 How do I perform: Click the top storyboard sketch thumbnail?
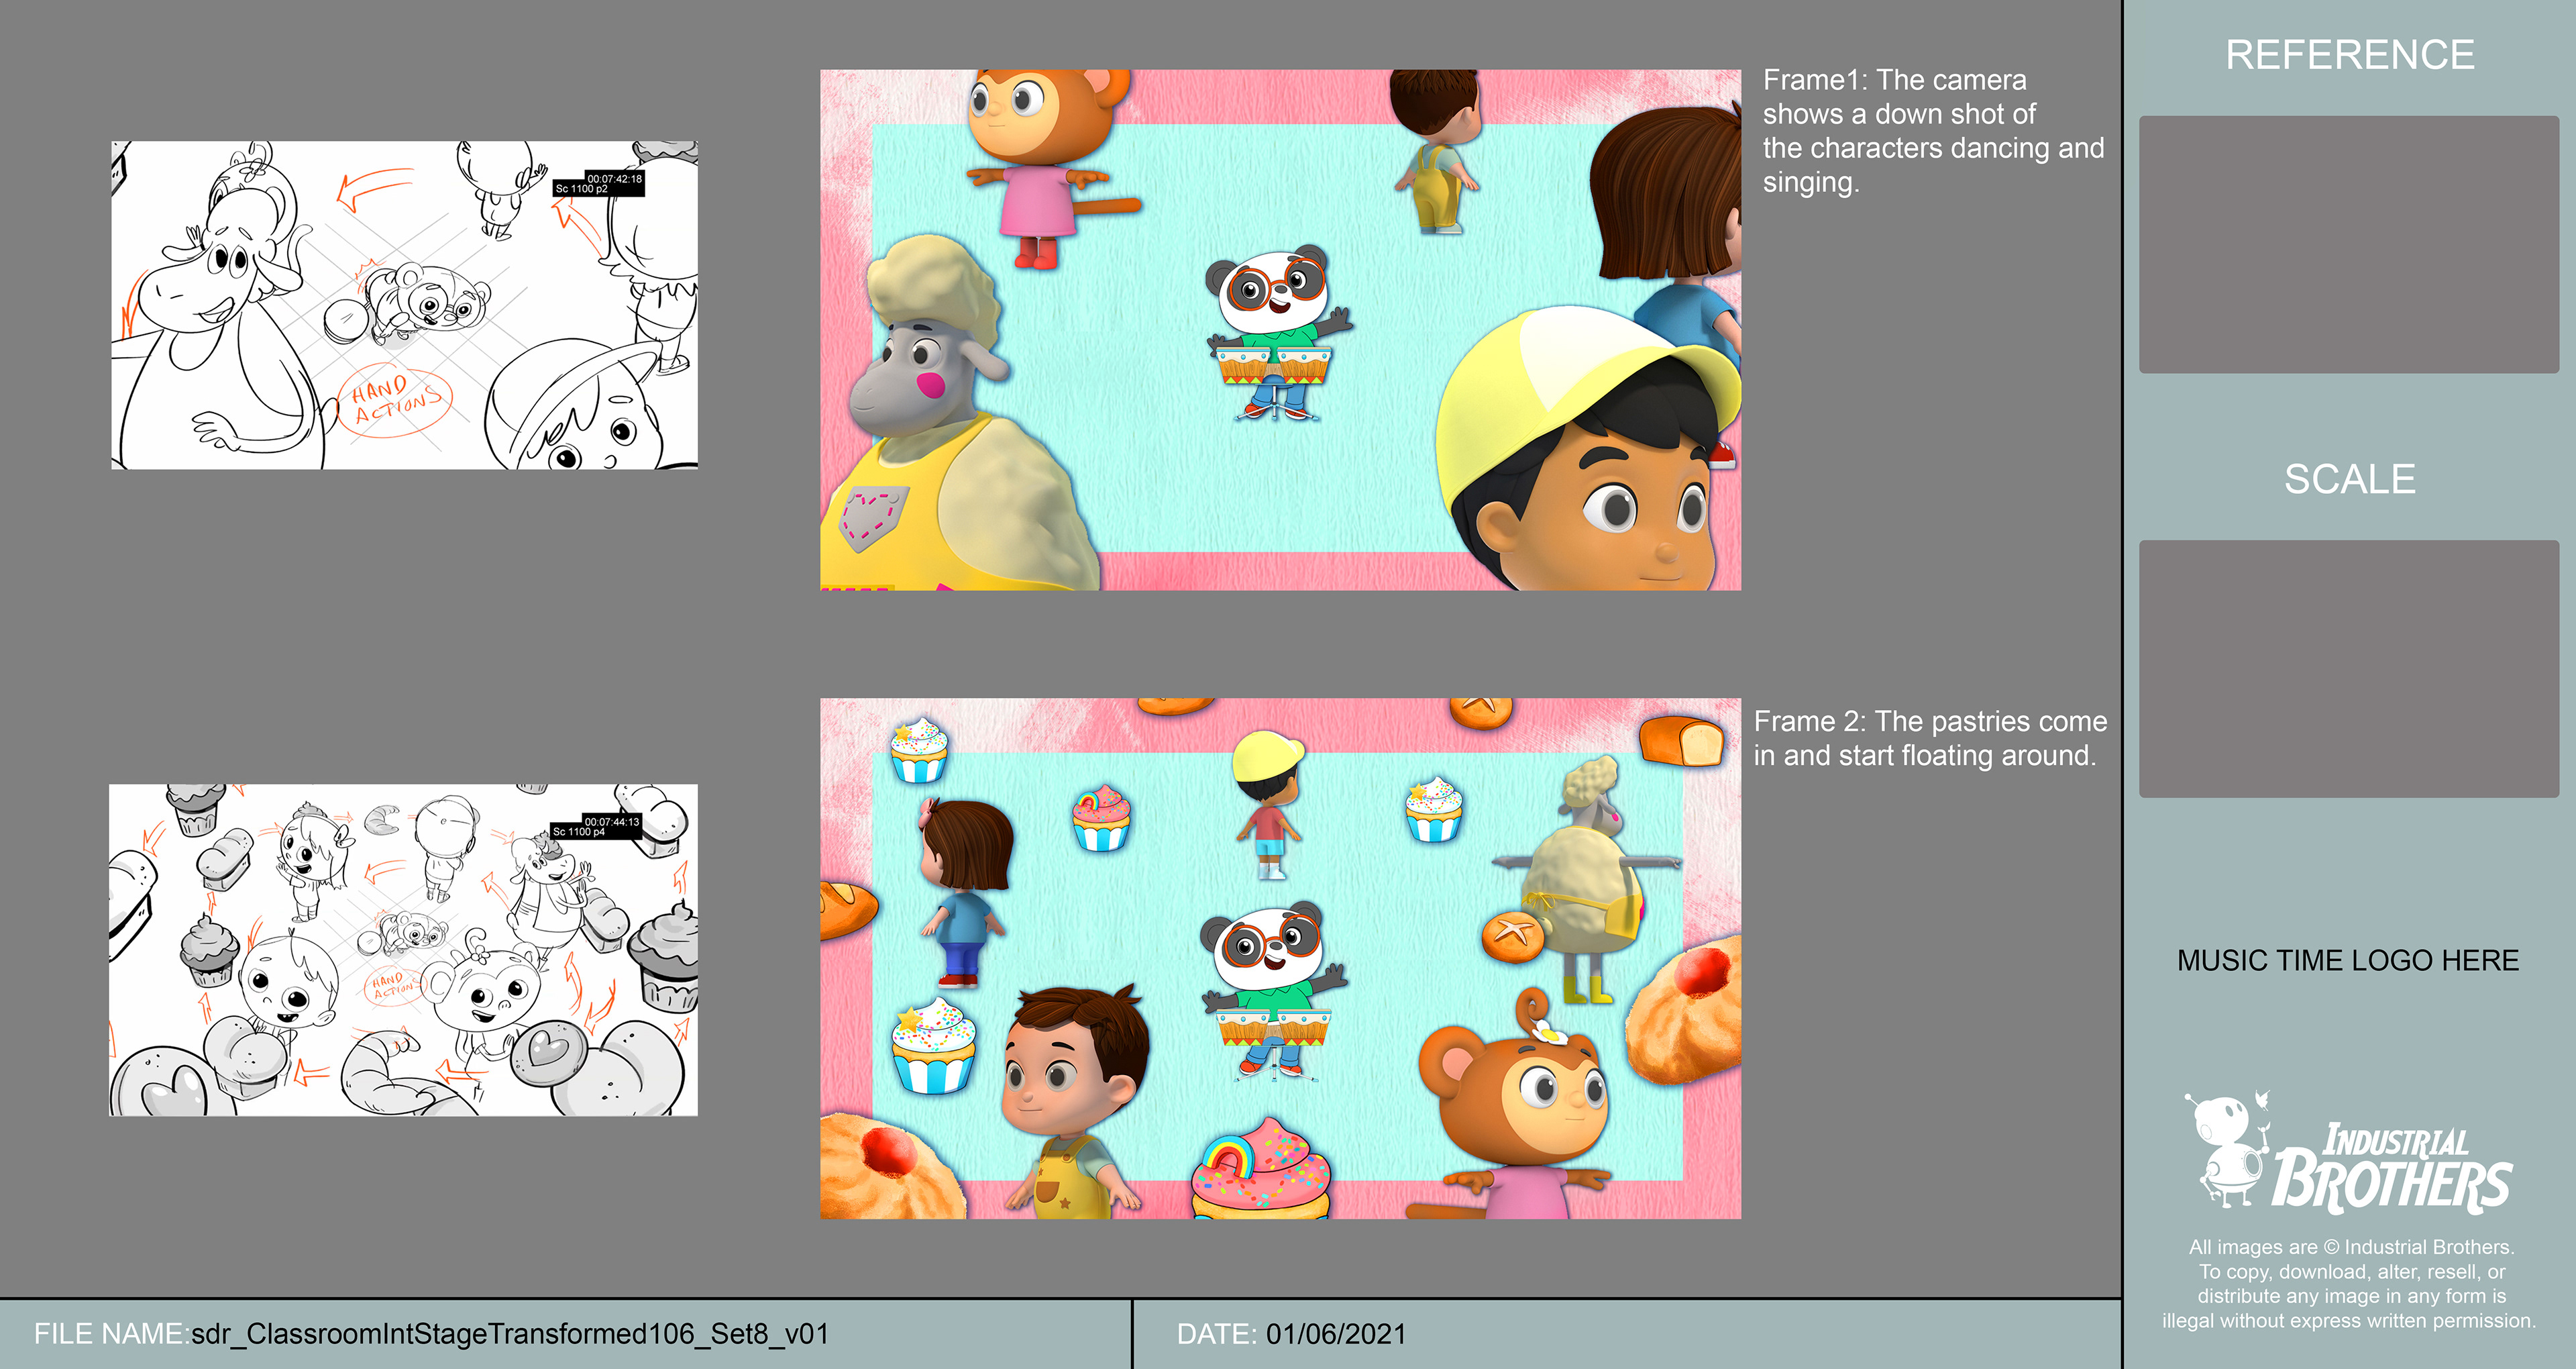[x=404, y=305]
